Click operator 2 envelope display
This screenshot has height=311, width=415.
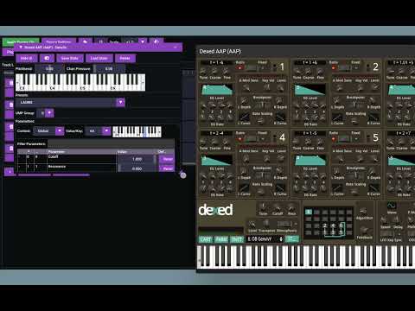pos(310,90)
